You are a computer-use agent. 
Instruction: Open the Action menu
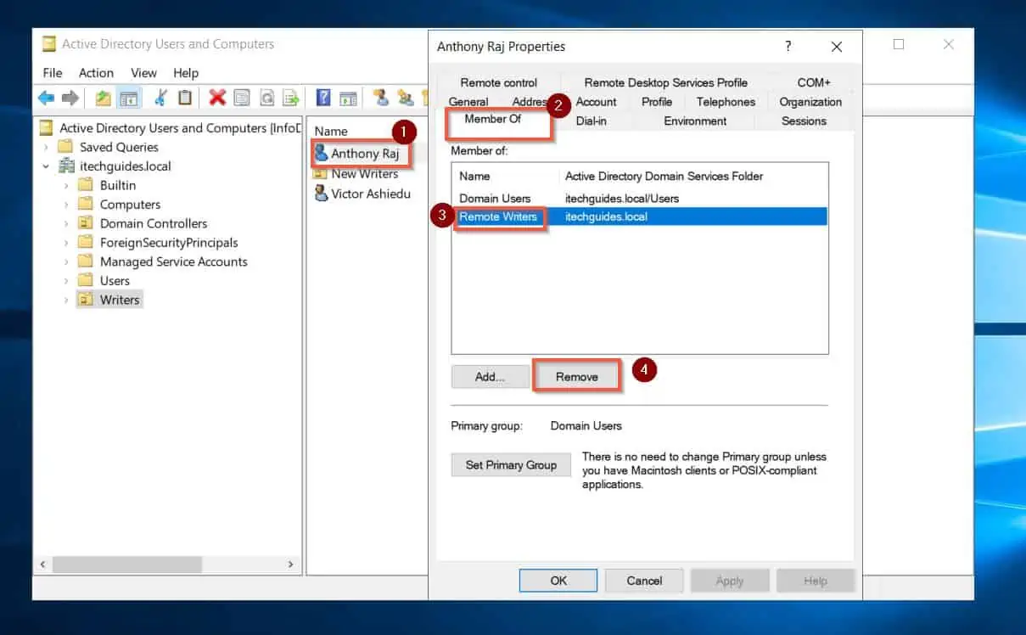coord(96,73)
